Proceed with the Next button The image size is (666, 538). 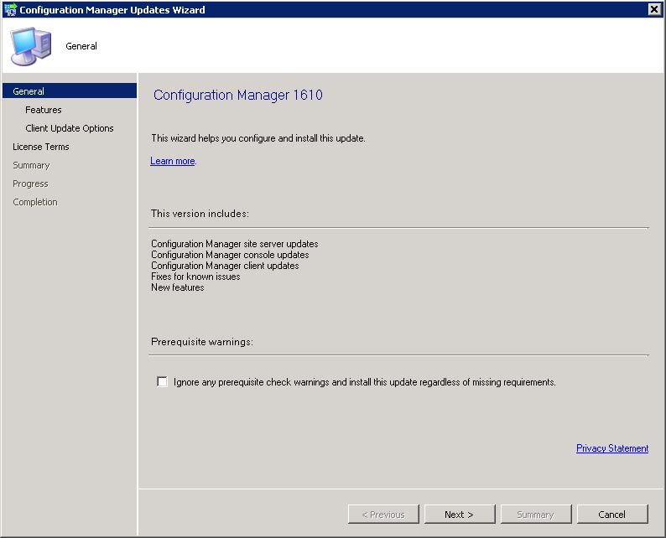460,515
